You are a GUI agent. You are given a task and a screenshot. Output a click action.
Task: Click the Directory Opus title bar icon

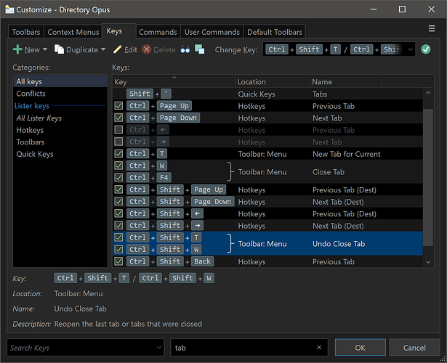coord(9,9)
